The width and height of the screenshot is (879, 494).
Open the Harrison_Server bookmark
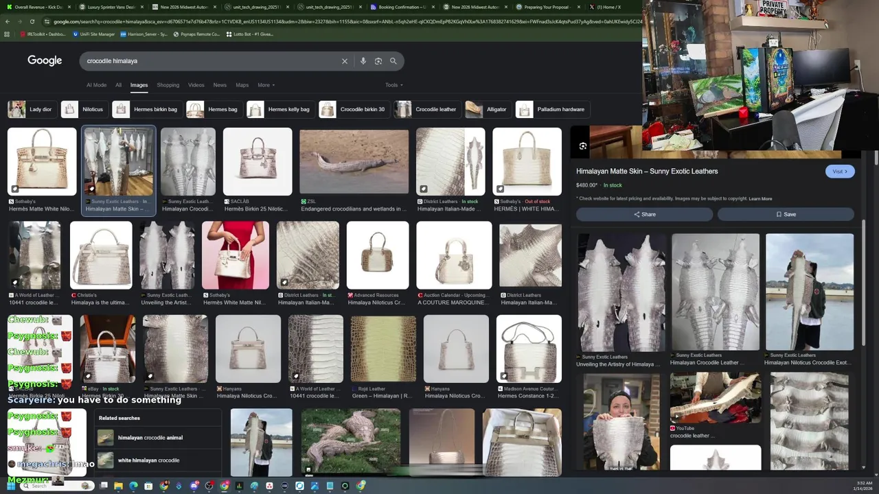pos(144,34)
